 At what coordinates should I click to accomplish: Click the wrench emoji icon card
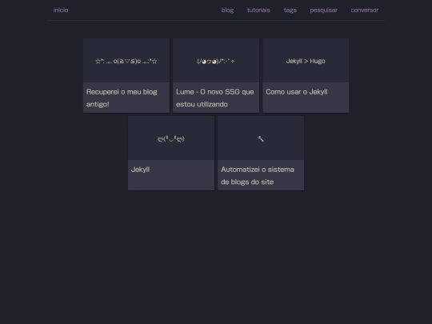pyautogui.click(x=261, y=138)
